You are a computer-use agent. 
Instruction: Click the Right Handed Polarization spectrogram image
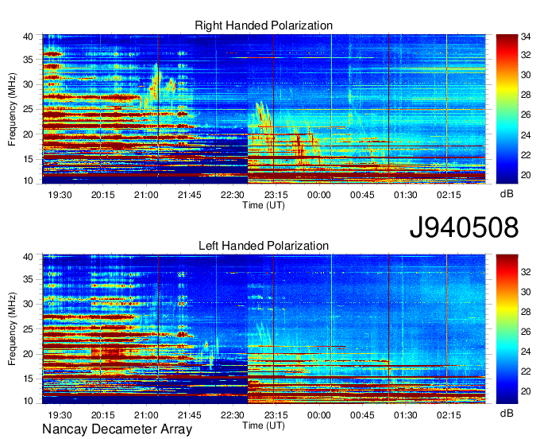point(264,109)
